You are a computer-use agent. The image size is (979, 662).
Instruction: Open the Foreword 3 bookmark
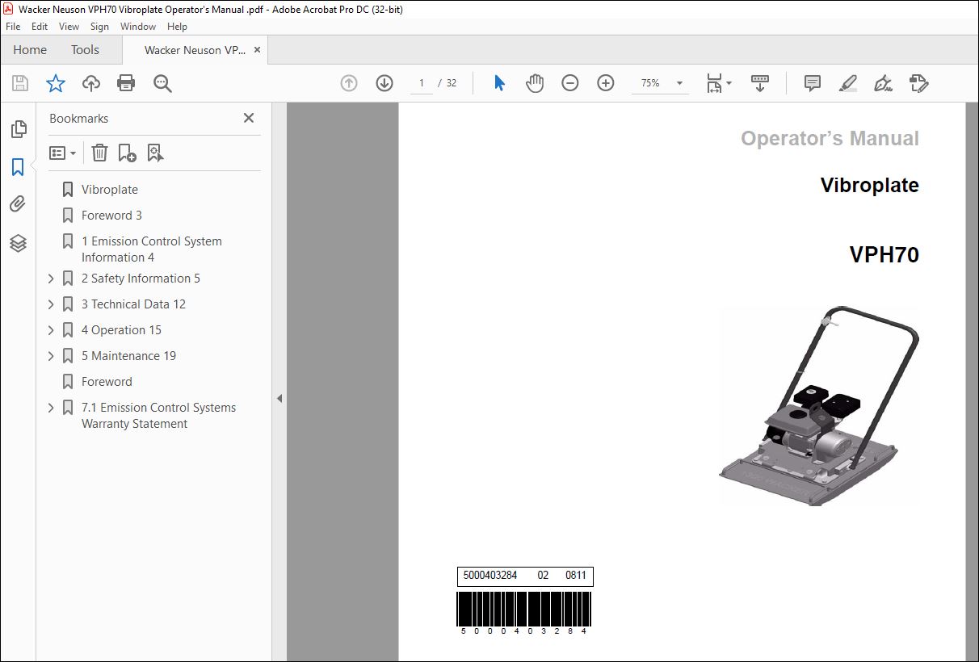pos(111,216)
